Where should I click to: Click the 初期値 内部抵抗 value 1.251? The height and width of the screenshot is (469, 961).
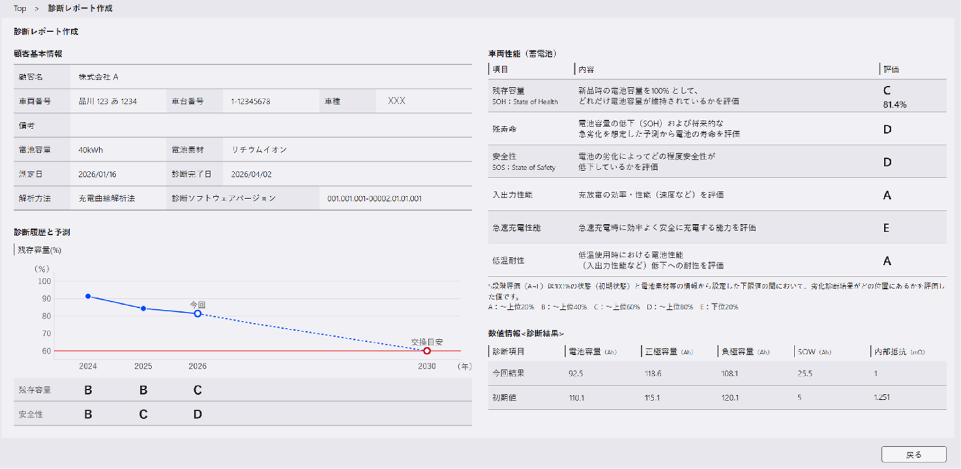[x=881, y=397]
